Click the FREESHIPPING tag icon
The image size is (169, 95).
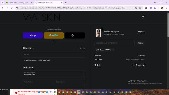[x=97, y=50]
